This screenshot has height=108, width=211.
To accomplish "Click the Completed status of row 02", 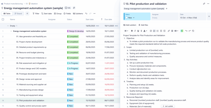I will coord(73,42).
